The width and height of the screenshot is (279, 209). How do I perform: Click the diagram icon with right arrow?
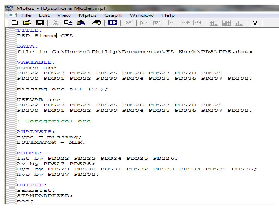tap(185, 23)
